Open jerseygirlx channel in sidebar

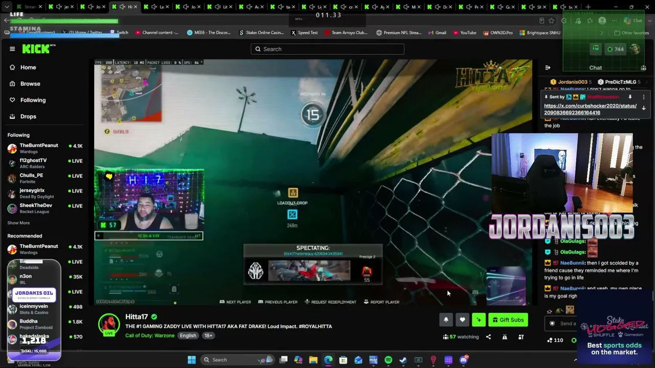click(45, 193)
